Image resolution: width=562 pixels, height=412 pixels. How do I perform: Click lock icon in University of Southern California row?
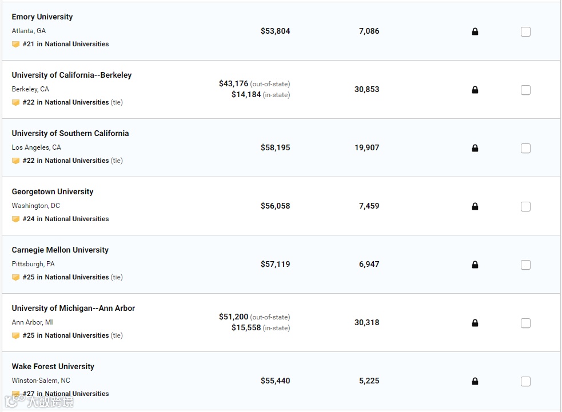coord(475,148)
